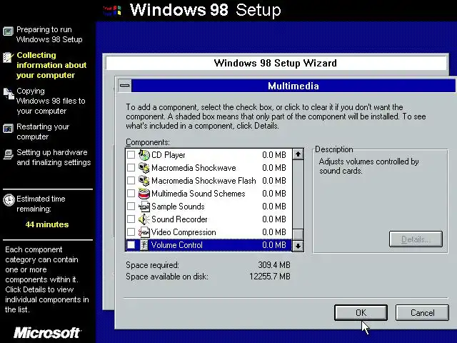Check the Sample Sounds checkbox
The image size is (457, 343).
tap(131, 207)
